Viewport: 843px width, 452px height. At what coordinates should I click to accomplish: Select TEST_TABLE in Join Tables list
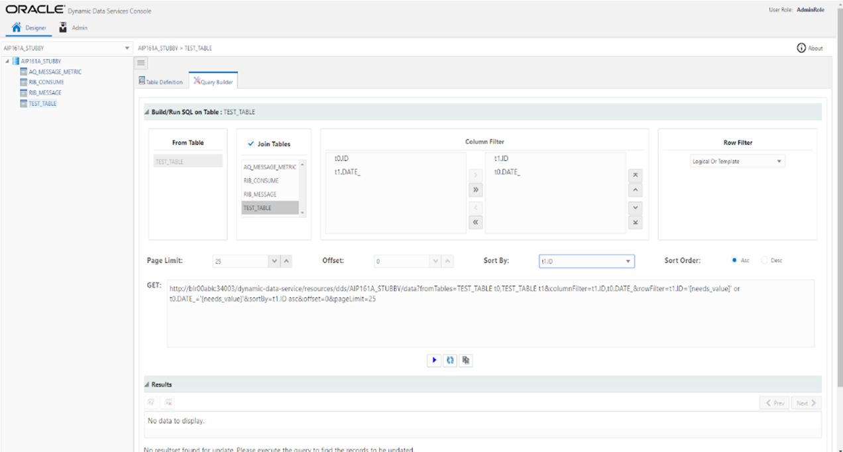[270, 208]
